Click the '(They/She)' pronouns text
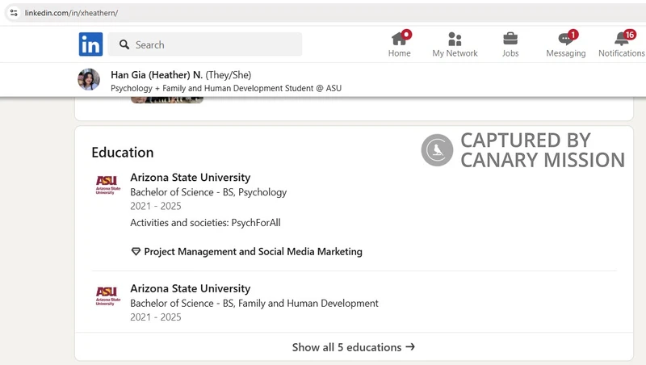646x365 pixels. 229,75
